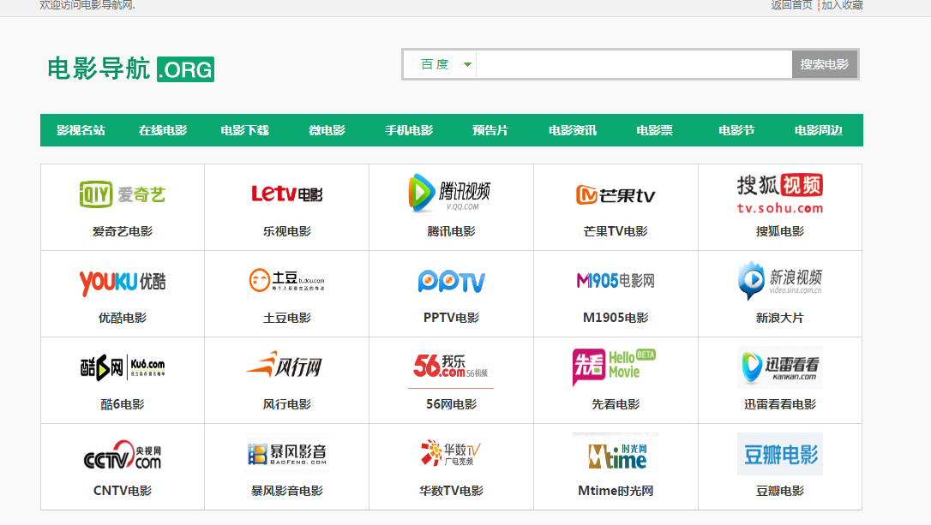Click the 土豆电影 text link
931x525 pixels.
coord(287,318)
